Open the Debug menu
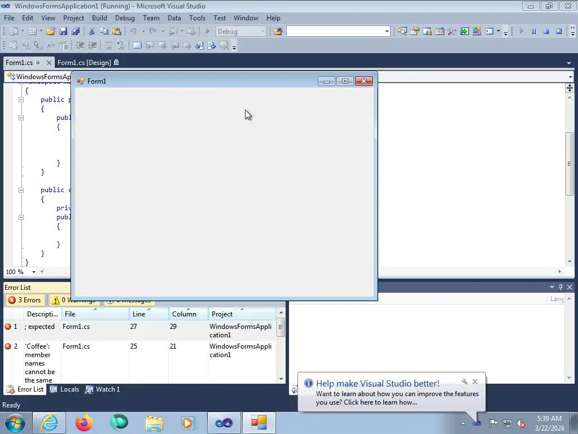The image size is (578, 434). [125, 18]
